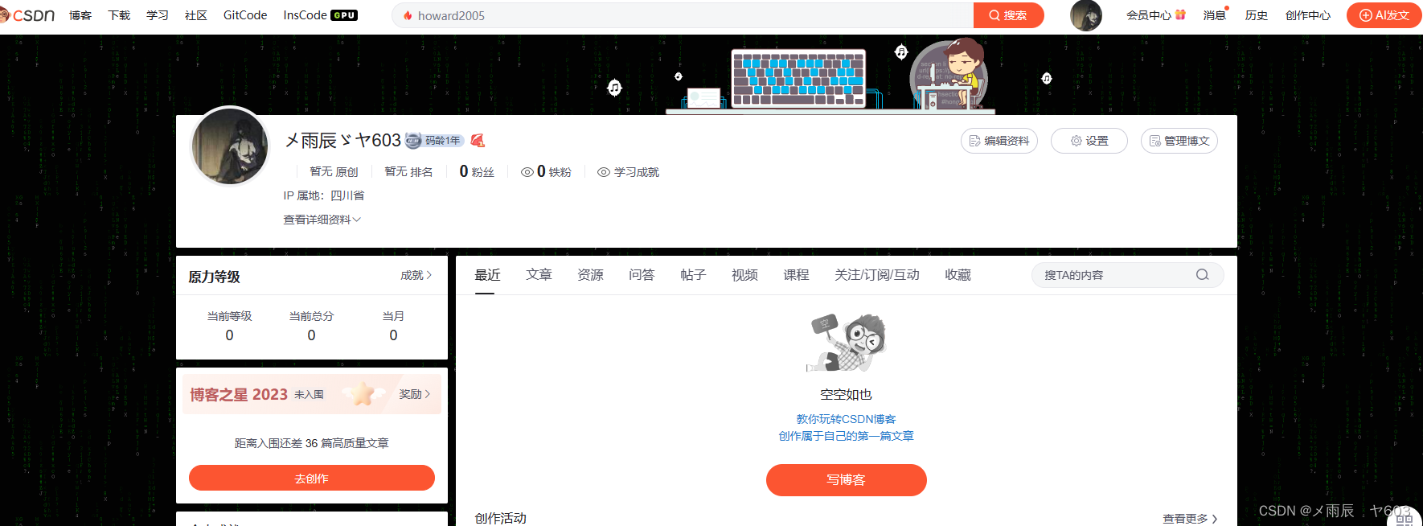Click the empty-state cartoon illustration

[846, 343]
